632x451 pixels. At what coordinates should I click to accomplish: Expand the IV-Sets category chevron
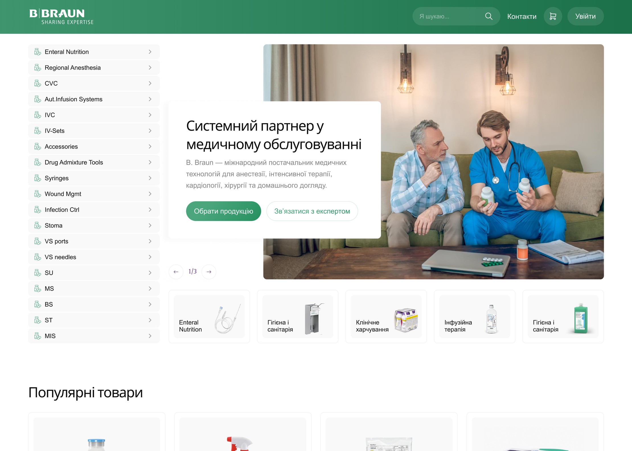coord(150,131)
